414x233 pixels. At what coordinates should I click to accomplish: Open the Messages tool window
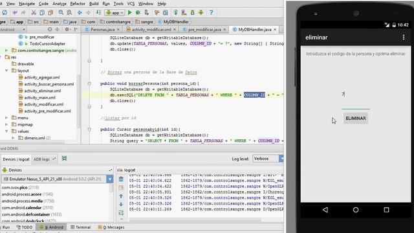coord(111,227)
